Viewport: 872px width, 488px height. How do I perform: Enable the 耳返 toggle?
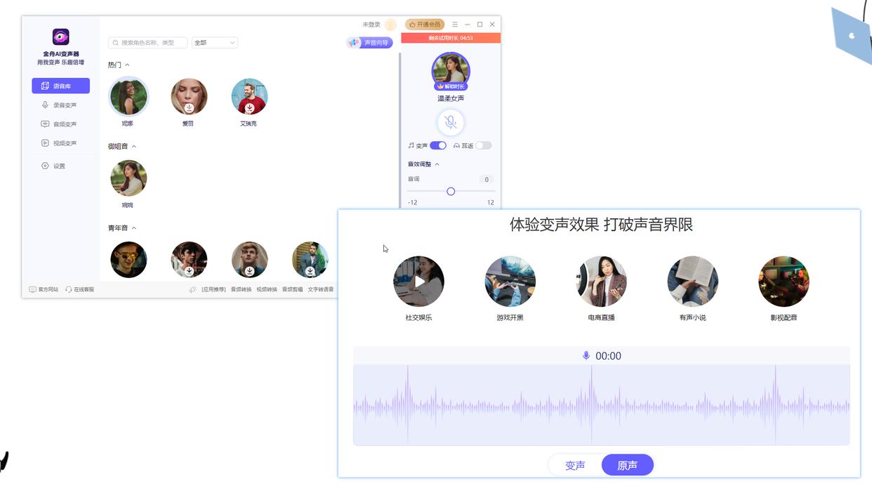[x=483, y=145]
